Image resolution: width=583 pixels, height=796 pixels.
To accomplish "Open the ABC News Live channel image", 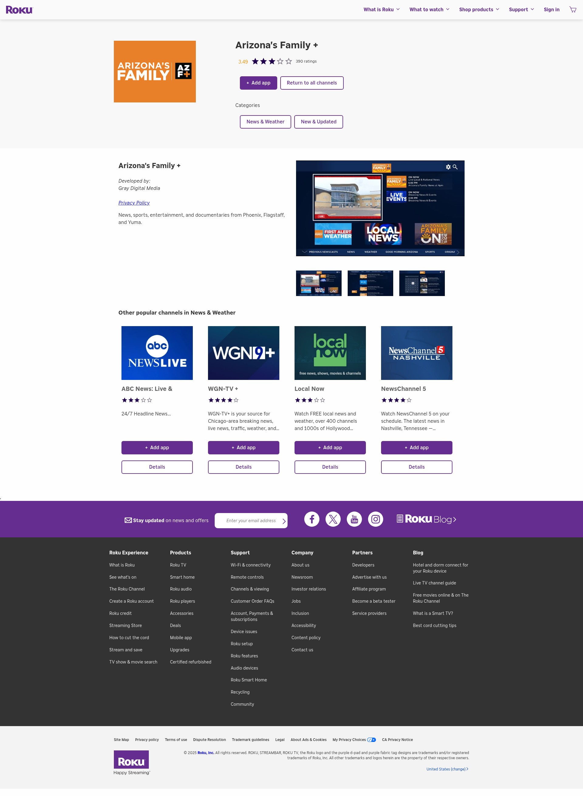I will coord(157,353).
